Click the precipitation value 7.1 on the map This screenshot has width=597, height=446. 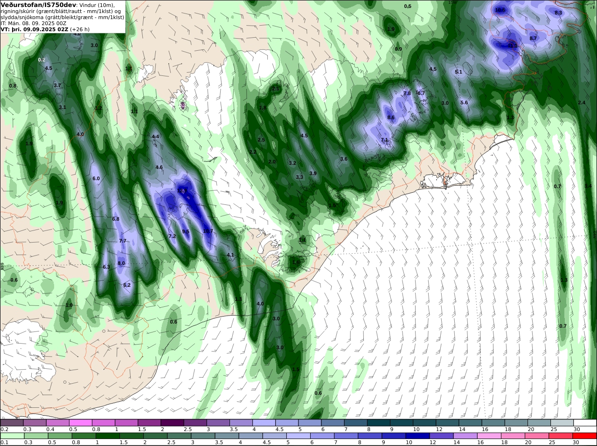384,140
